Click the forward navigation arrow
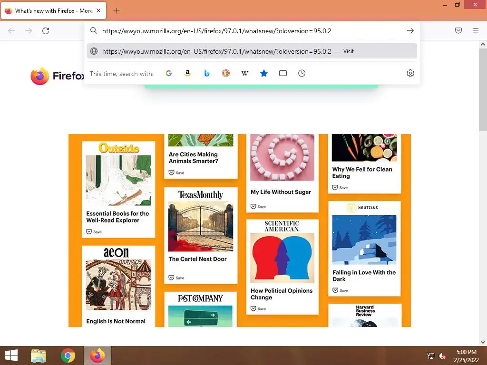Viewport: 487px width, 365px height. click(x=29, y=31)
